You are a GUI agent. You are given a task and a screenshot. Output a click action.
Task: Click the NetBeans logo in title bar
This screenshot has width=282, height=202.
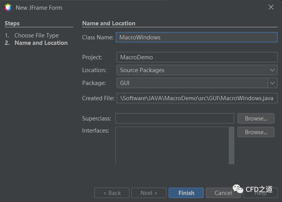[8, 7]
